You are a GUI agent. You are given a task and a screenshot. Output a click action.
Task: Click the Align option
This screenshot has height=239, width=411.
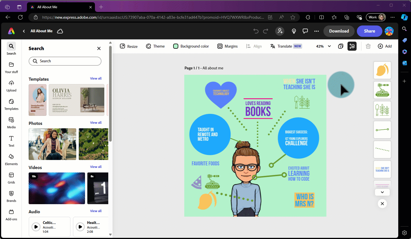point(254,46)
